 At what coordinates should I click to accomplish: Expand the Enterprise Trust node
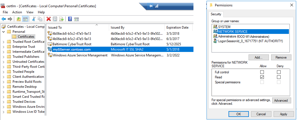pyautogui.click(x=3, y=47)
